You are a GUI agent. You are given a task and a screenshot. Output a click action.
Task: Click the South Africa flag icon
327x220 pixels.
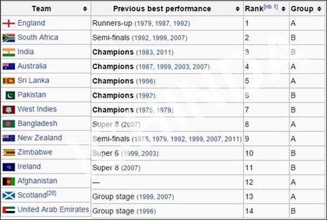[9, 38]
